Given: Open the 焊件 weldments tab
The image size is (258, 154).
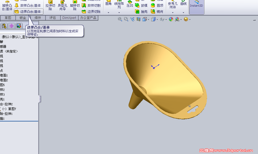Looking at the screenshot, I should pyautogui.click(x=38, y=18).
